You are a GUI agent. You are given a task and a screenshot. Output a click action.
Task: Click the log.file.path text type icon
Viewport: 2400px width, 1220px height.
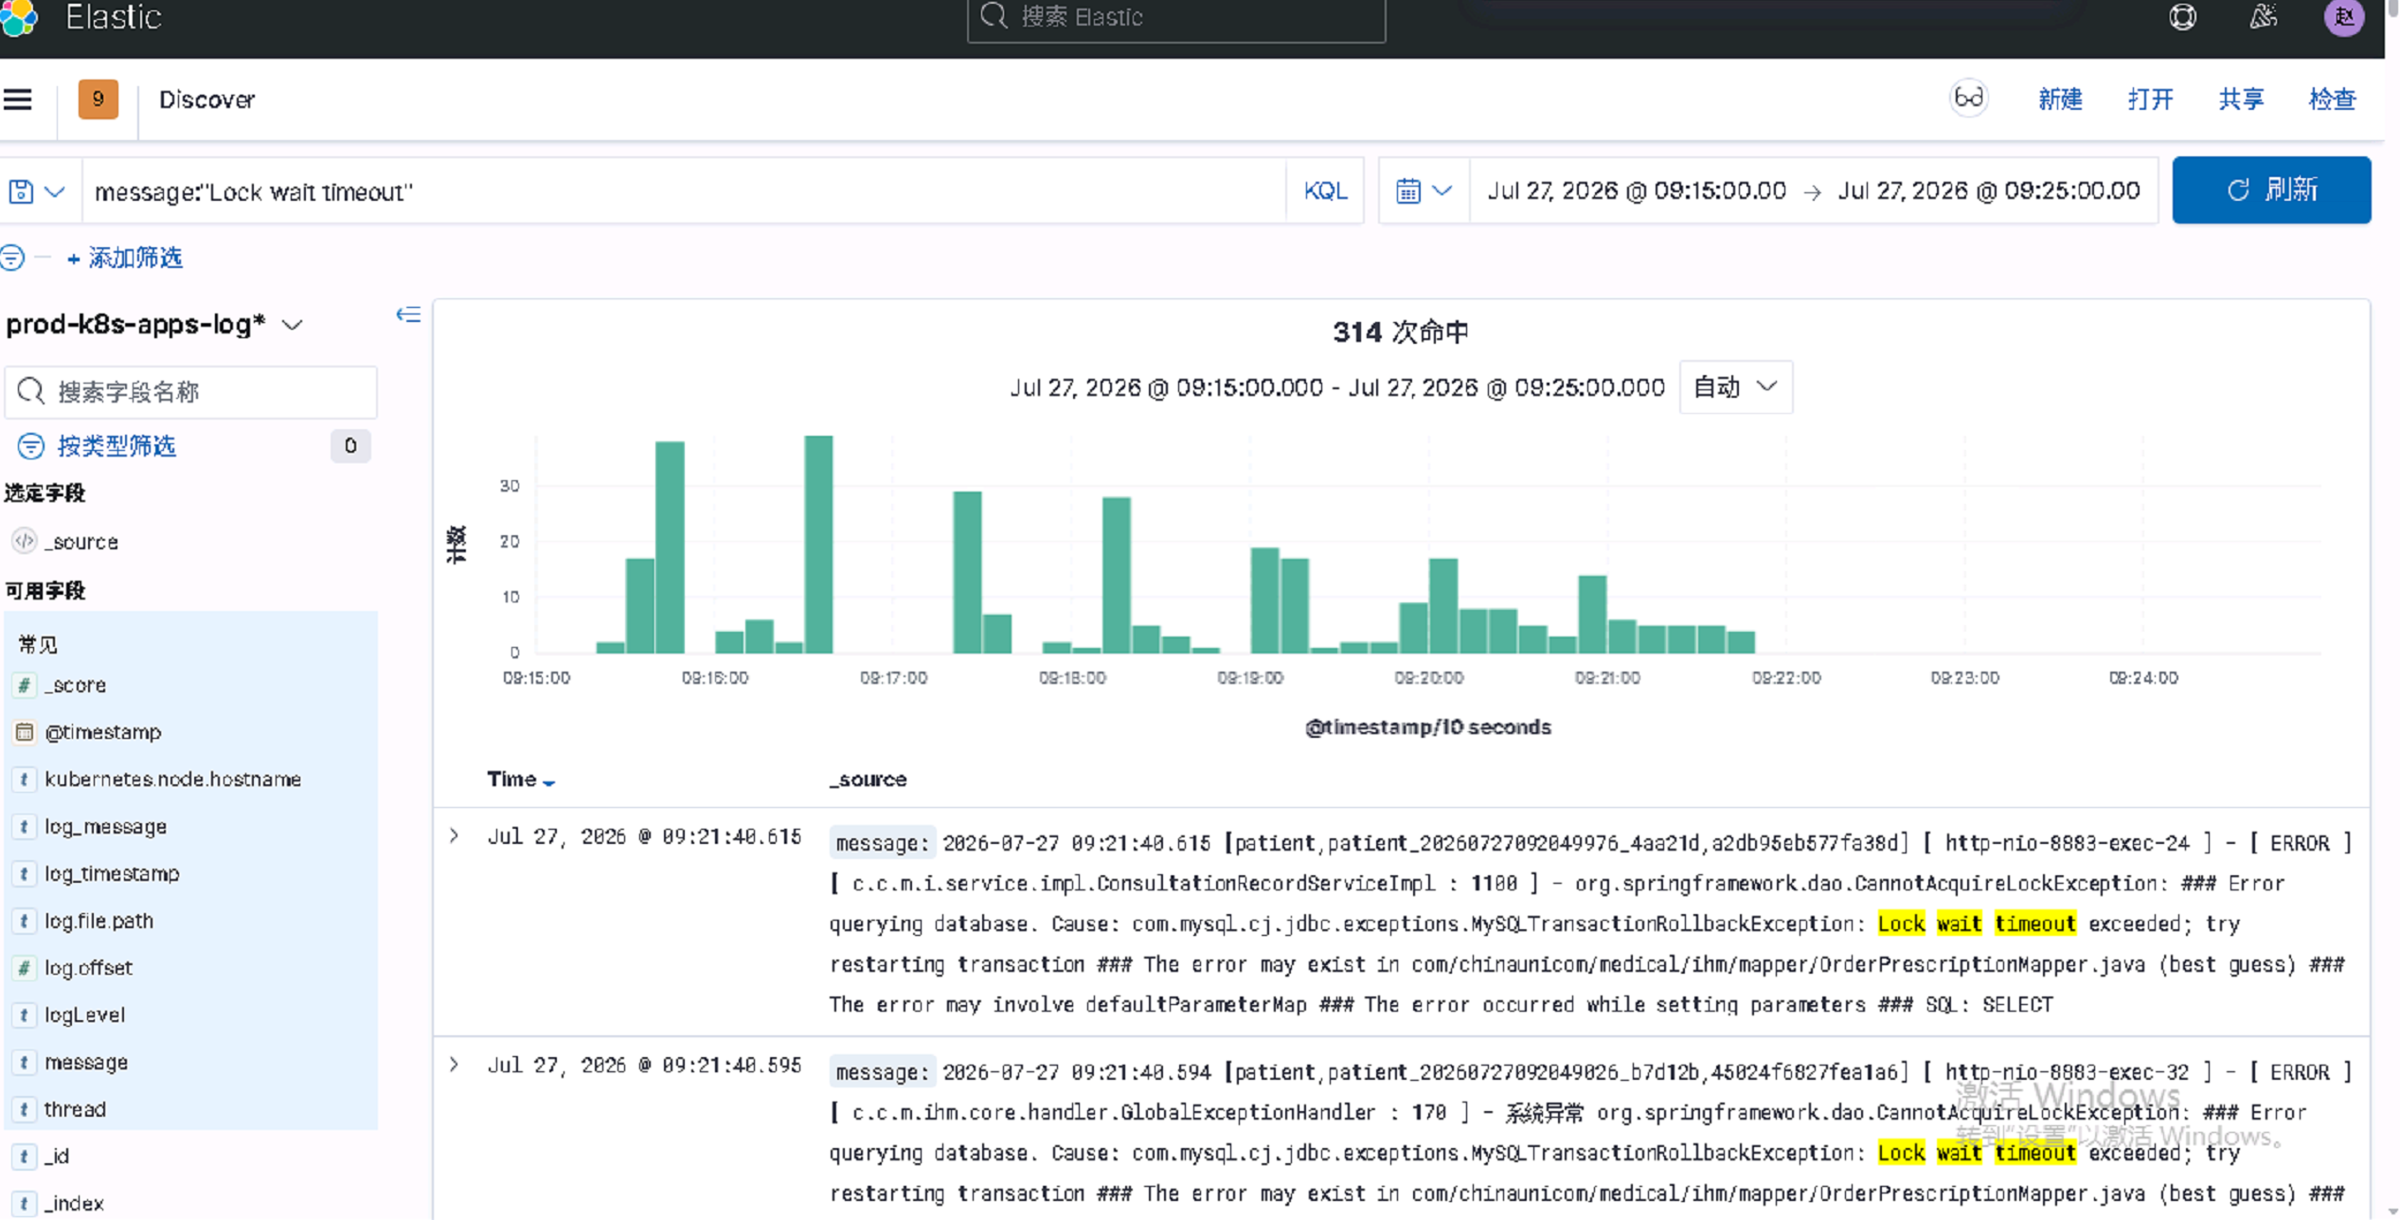[x=24, y=921]
